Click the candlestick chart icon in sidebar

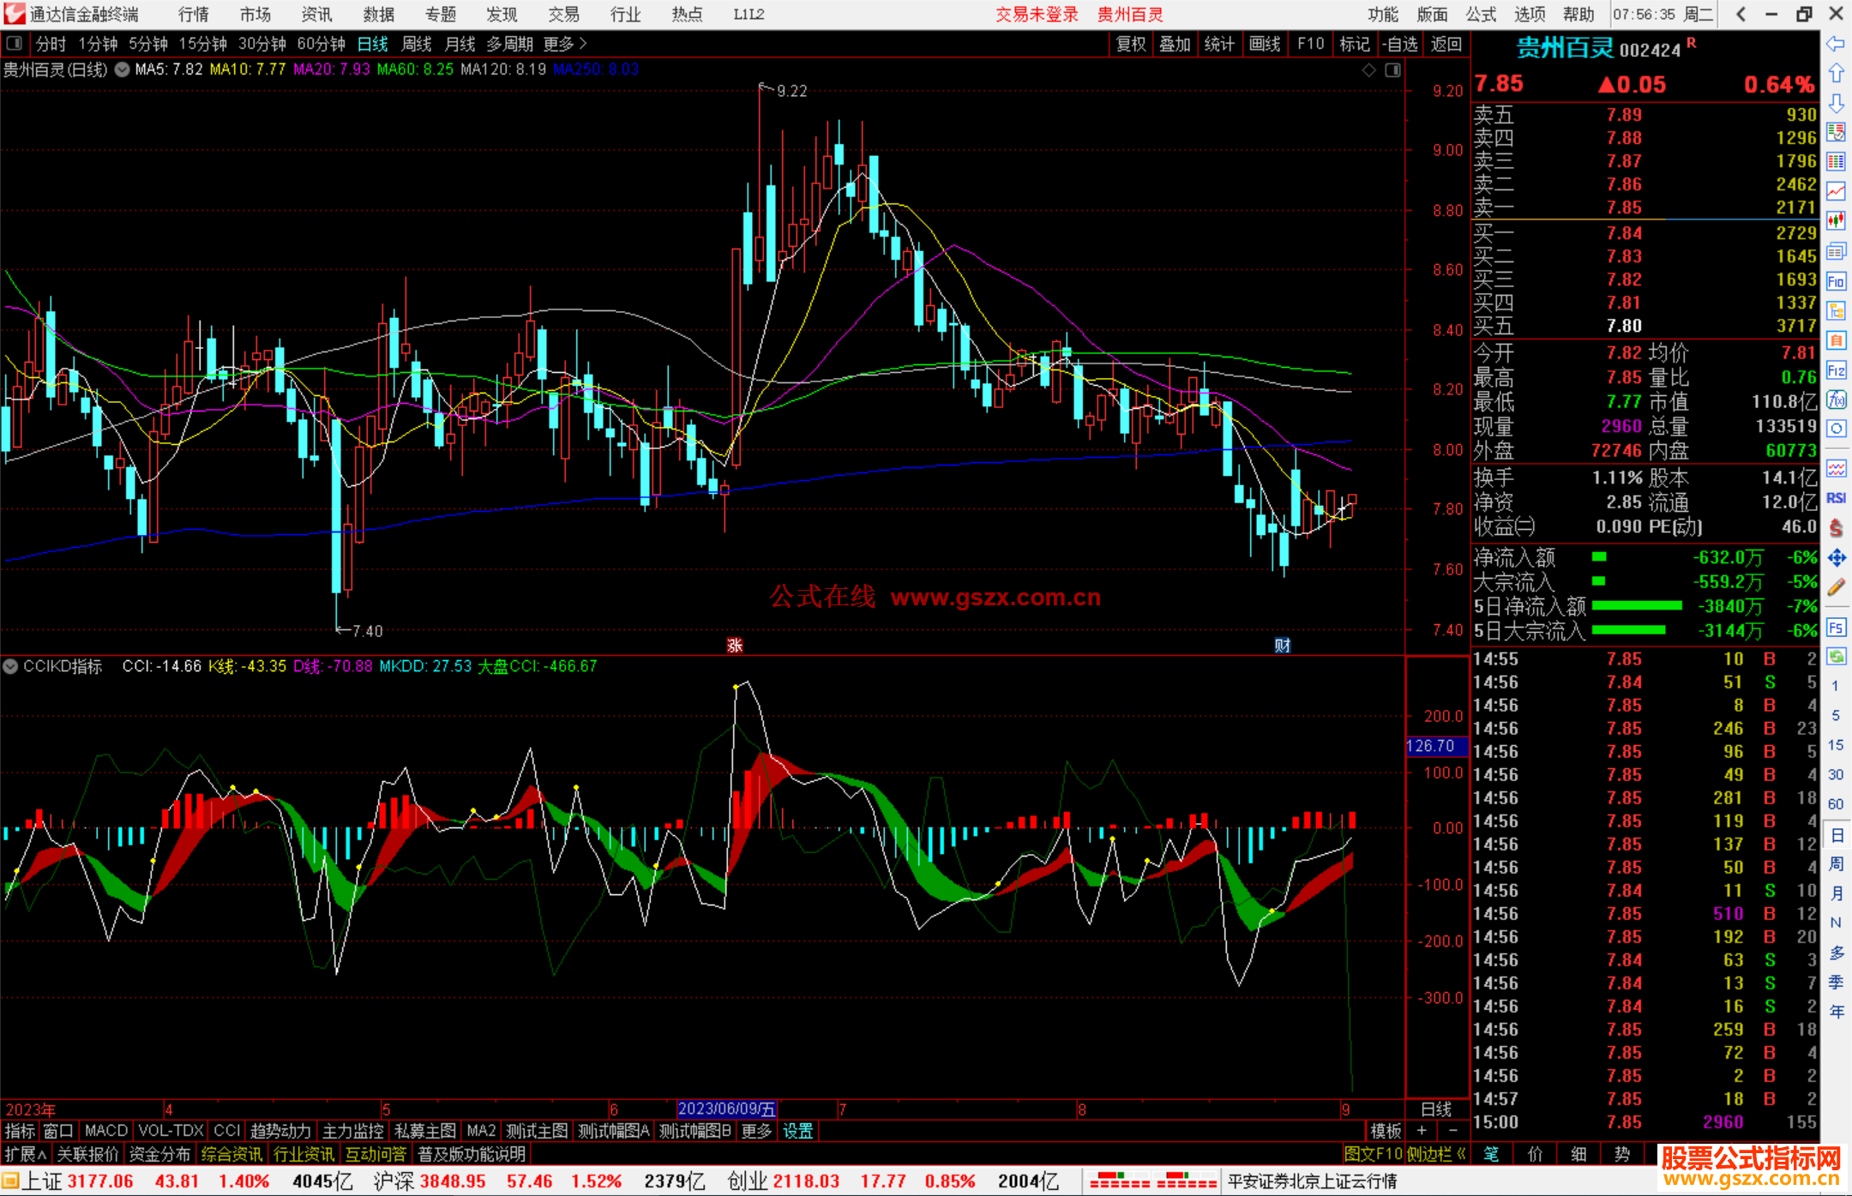click(1836, 220)
